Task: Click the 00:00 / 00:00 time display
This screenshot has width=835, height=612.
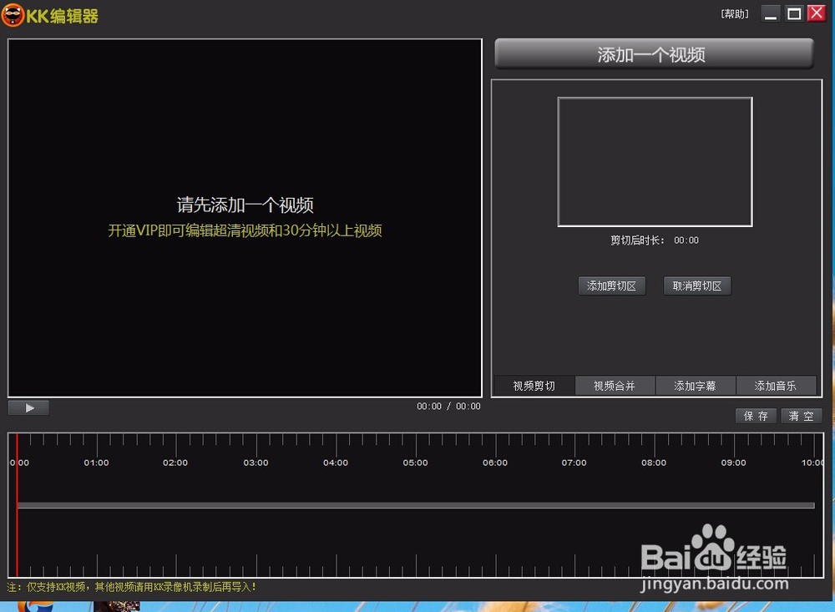Action: pos(448,407)
